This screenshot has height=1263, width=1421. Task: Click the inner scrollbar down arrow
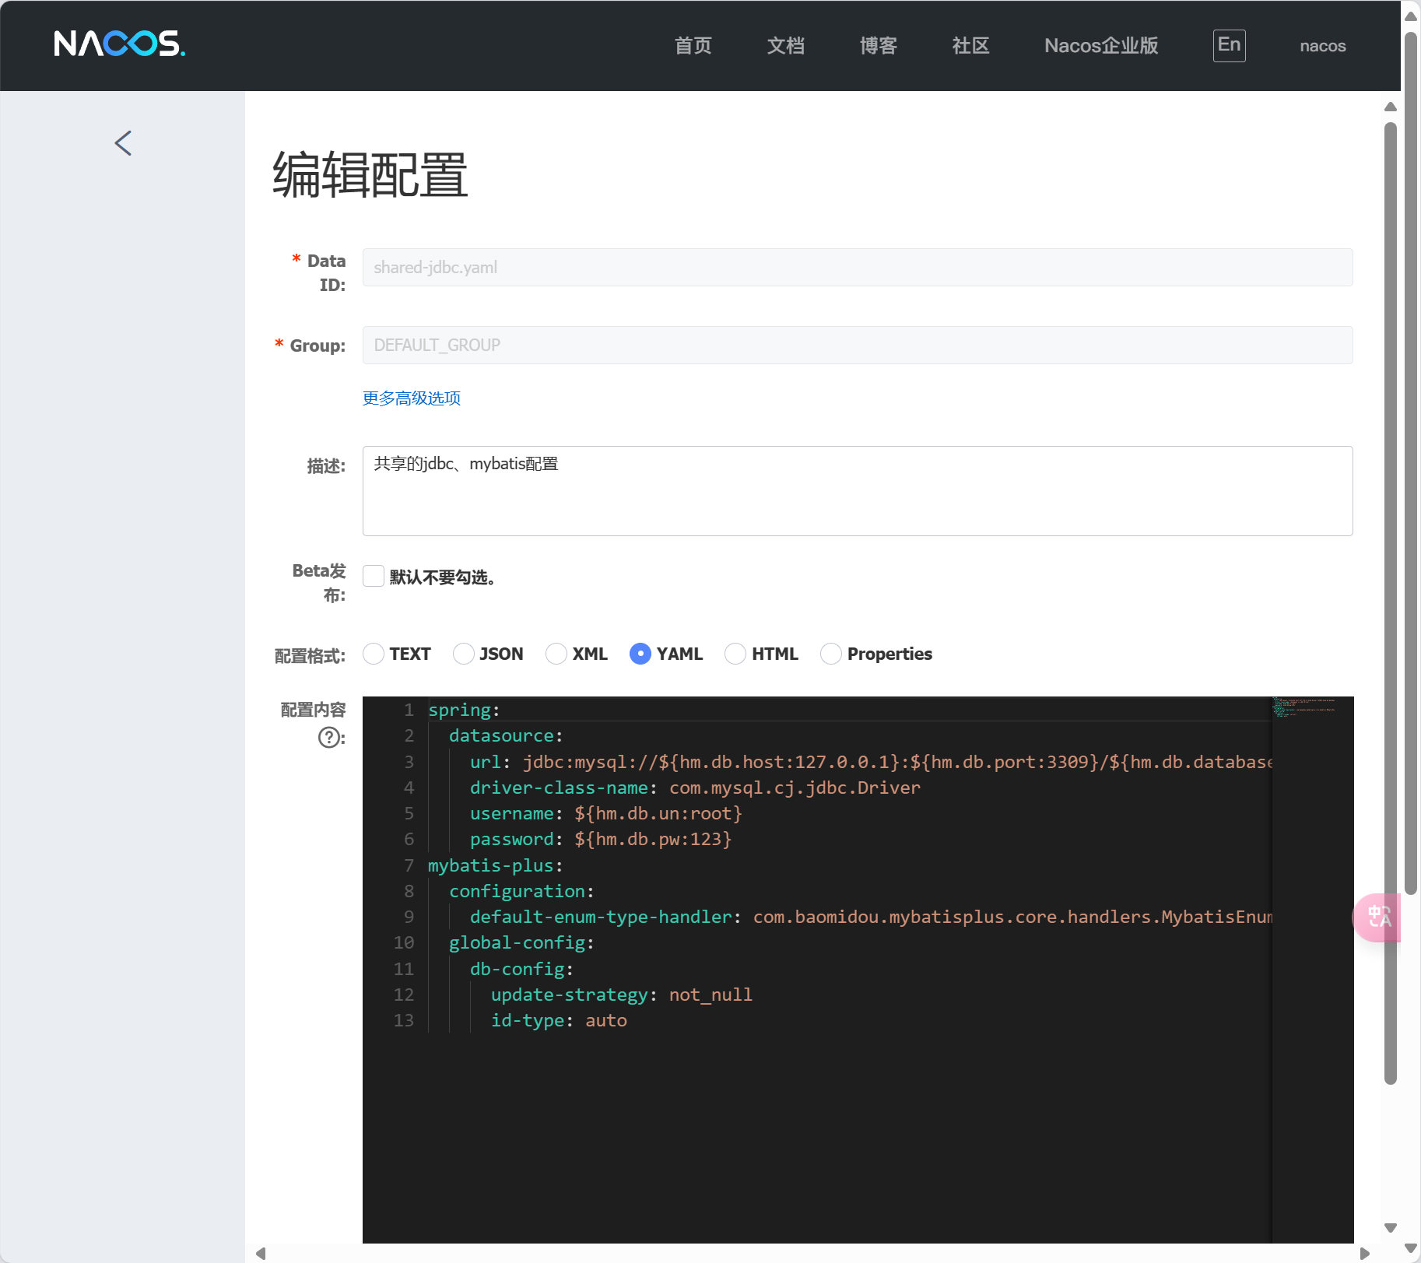click(1391, 1227)
